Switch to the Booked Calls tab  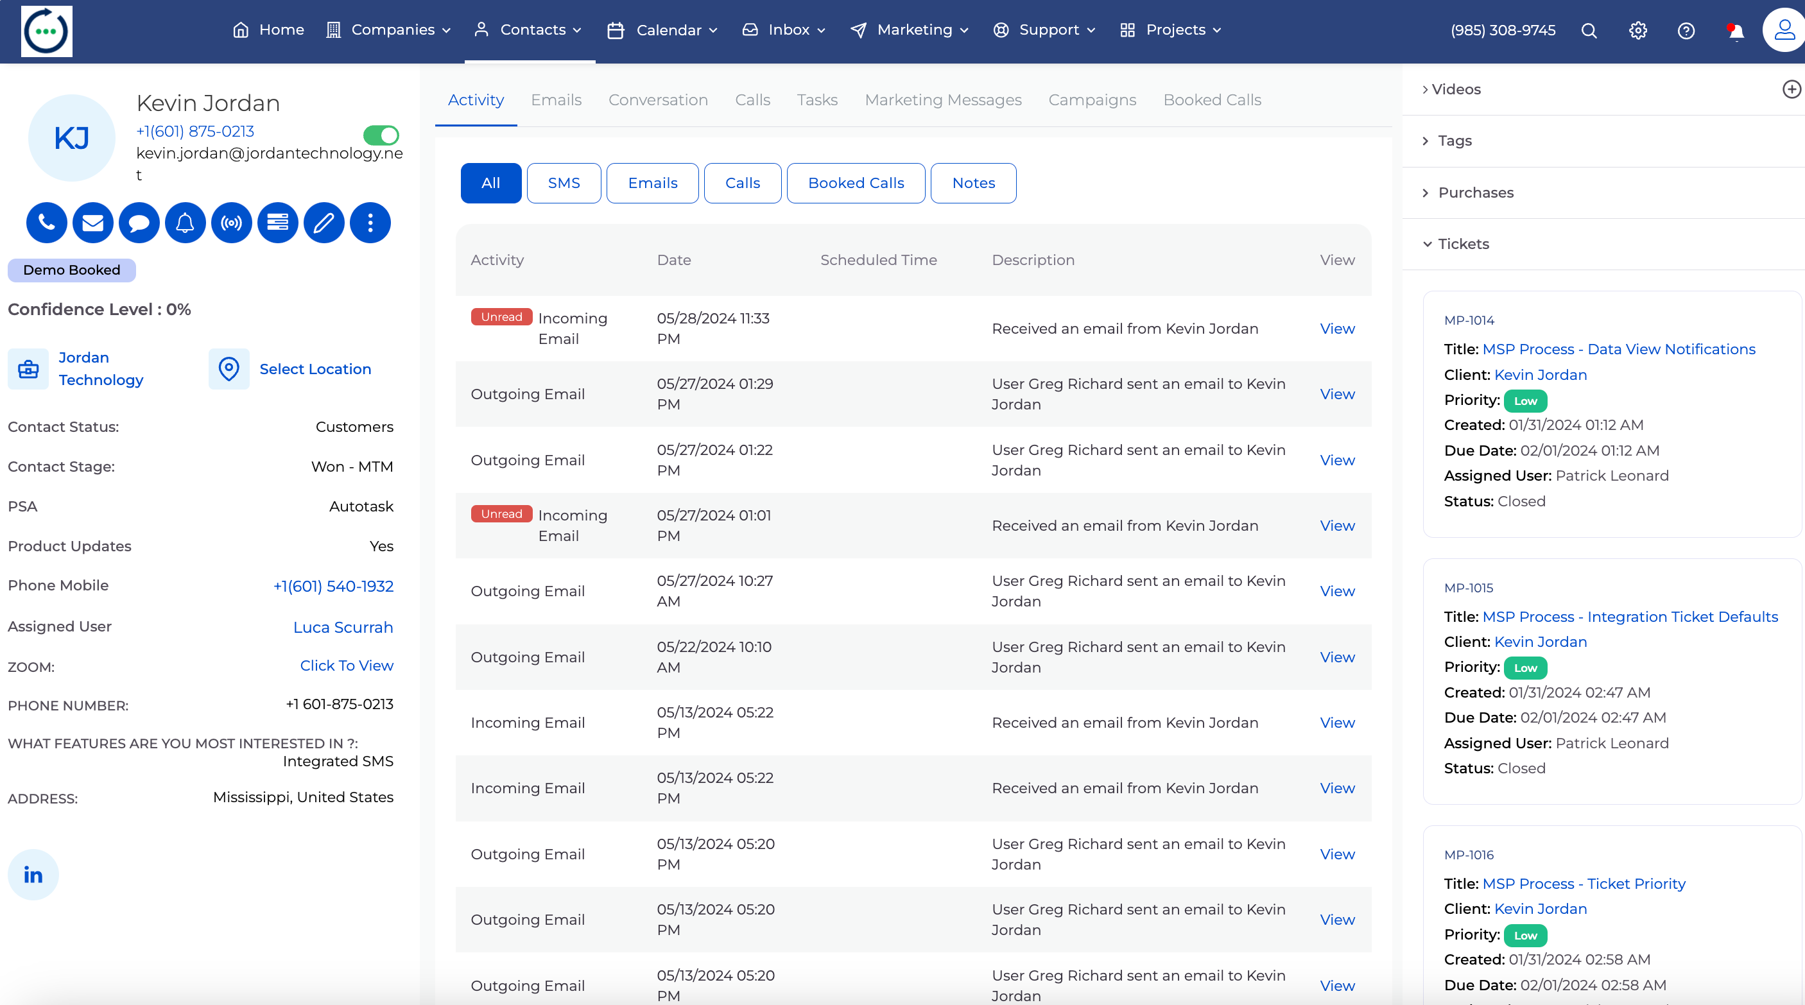click(x=1212, y=99)
